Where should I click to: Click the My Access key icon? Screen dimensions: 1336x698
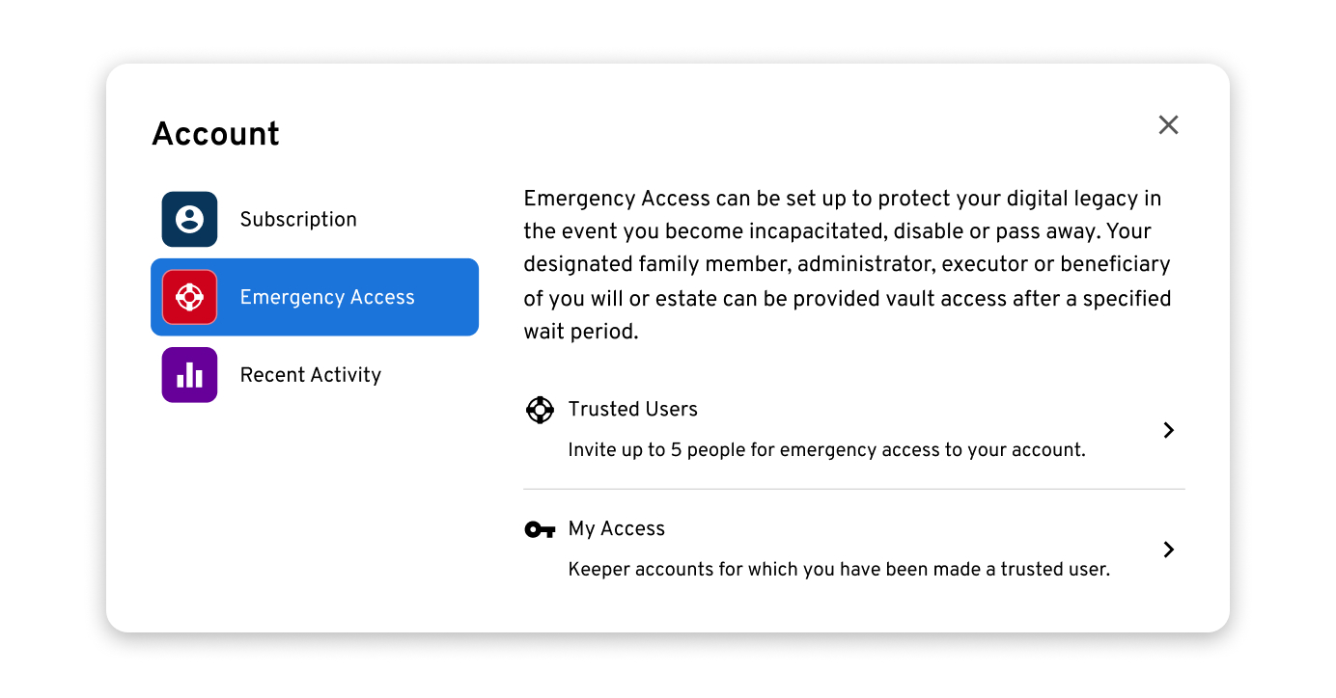point(540,529)
